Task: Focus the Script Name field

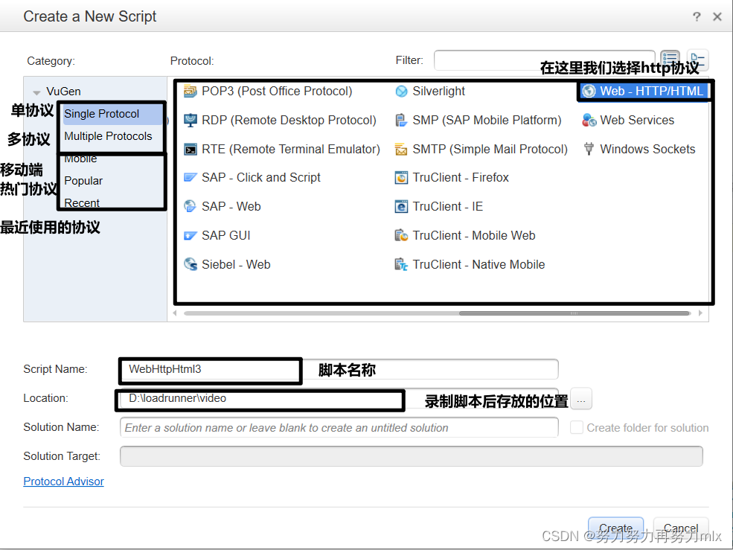Action: 339,369
